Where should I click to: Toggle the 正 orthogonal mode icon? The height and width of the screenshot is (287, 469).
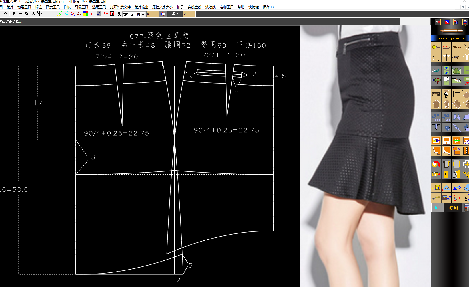[13, 14]
